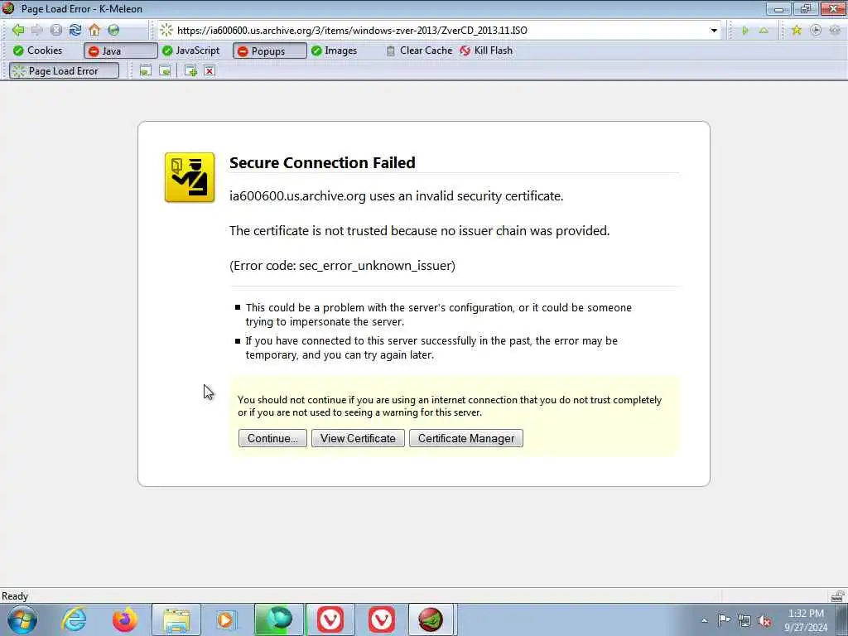The width and height of the screenshot is (848, 636).
Task: Open the green globe browser taskbar icon
Action: (279, 619)
